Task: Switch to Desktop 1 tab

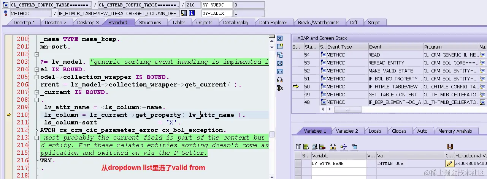Action: [24, 22]
